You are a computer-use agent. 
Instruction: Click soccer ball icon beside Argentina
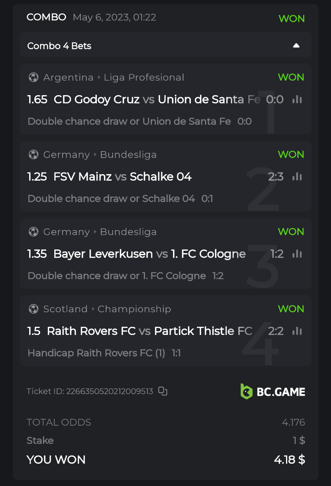[33, 77]
